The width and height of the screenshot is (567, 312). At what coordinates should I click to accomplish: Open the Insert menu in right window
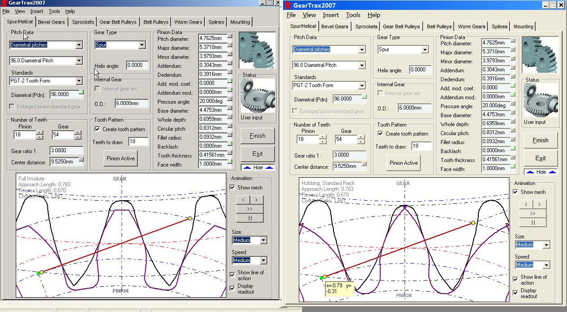(331, 15)
